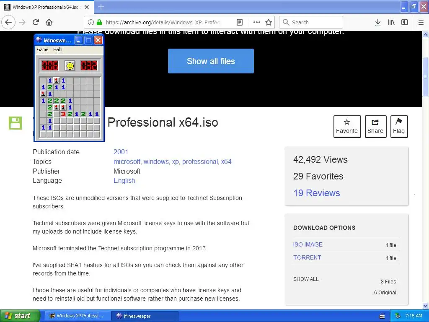
Task: Click the vertical scrollbar thumb
Action: tap(425, 77)
